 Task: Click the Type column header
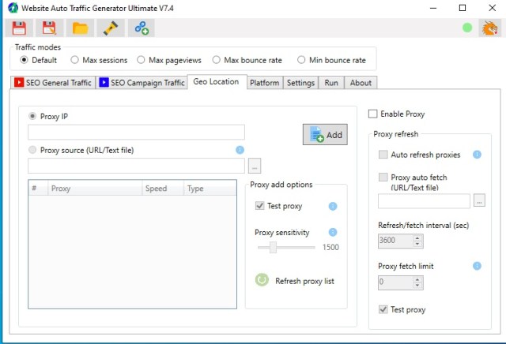[210, 189]
